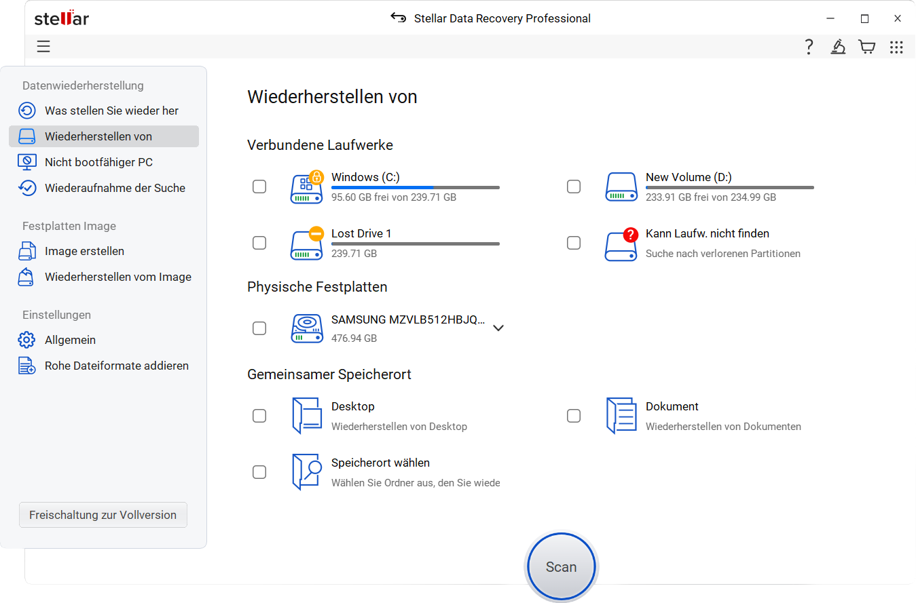Start the Scan
The image size is (916, 603).
coord(562,567)
